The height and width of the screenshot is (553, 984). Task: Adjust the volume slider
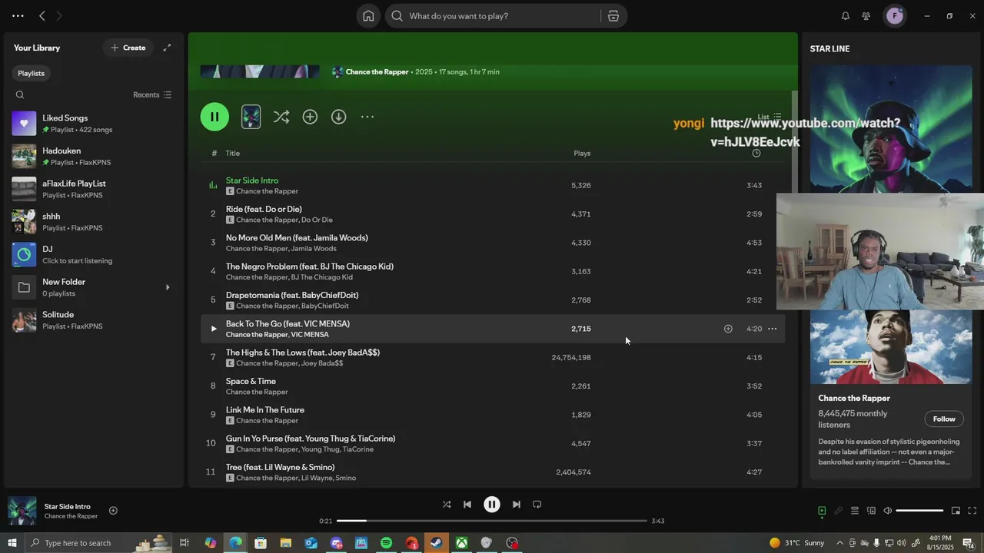[919, 511]
